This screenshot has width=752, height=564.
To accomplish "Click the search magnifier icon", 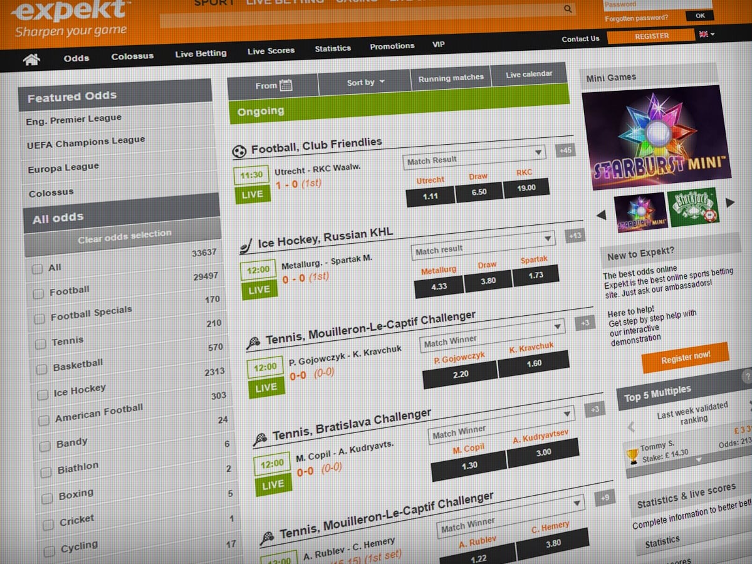I will (x=567, y=9).
